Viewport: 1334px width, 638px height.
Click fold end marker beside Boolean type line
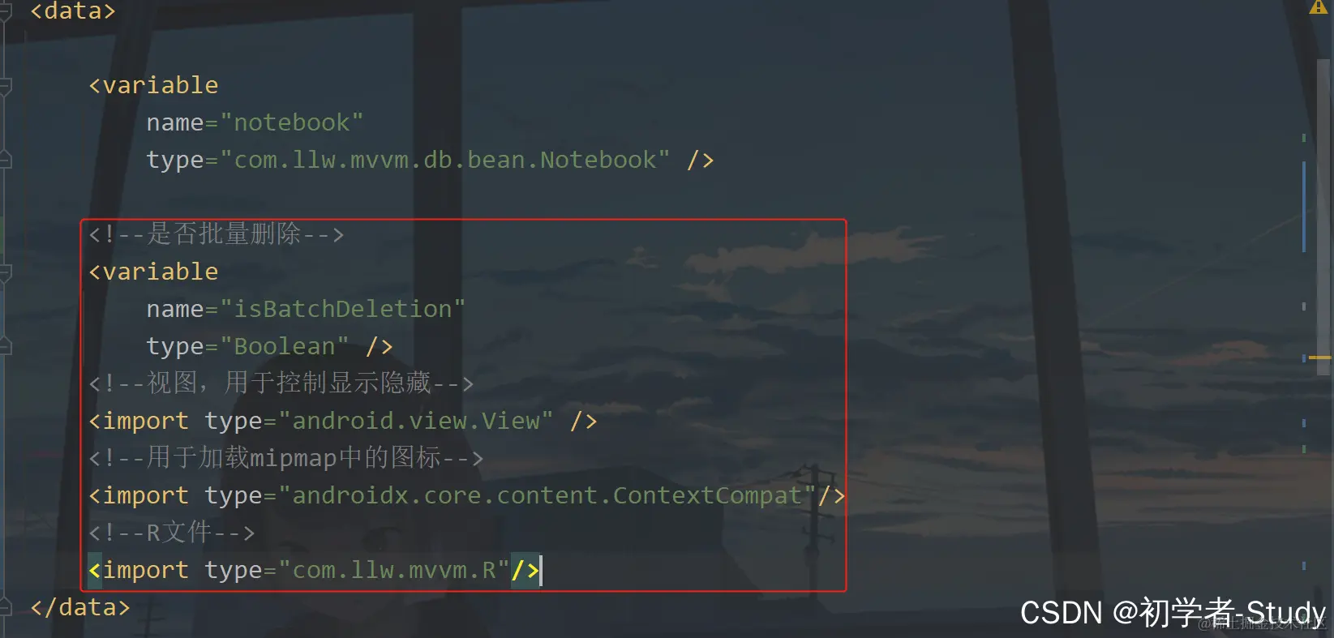[x=5, y=346]
